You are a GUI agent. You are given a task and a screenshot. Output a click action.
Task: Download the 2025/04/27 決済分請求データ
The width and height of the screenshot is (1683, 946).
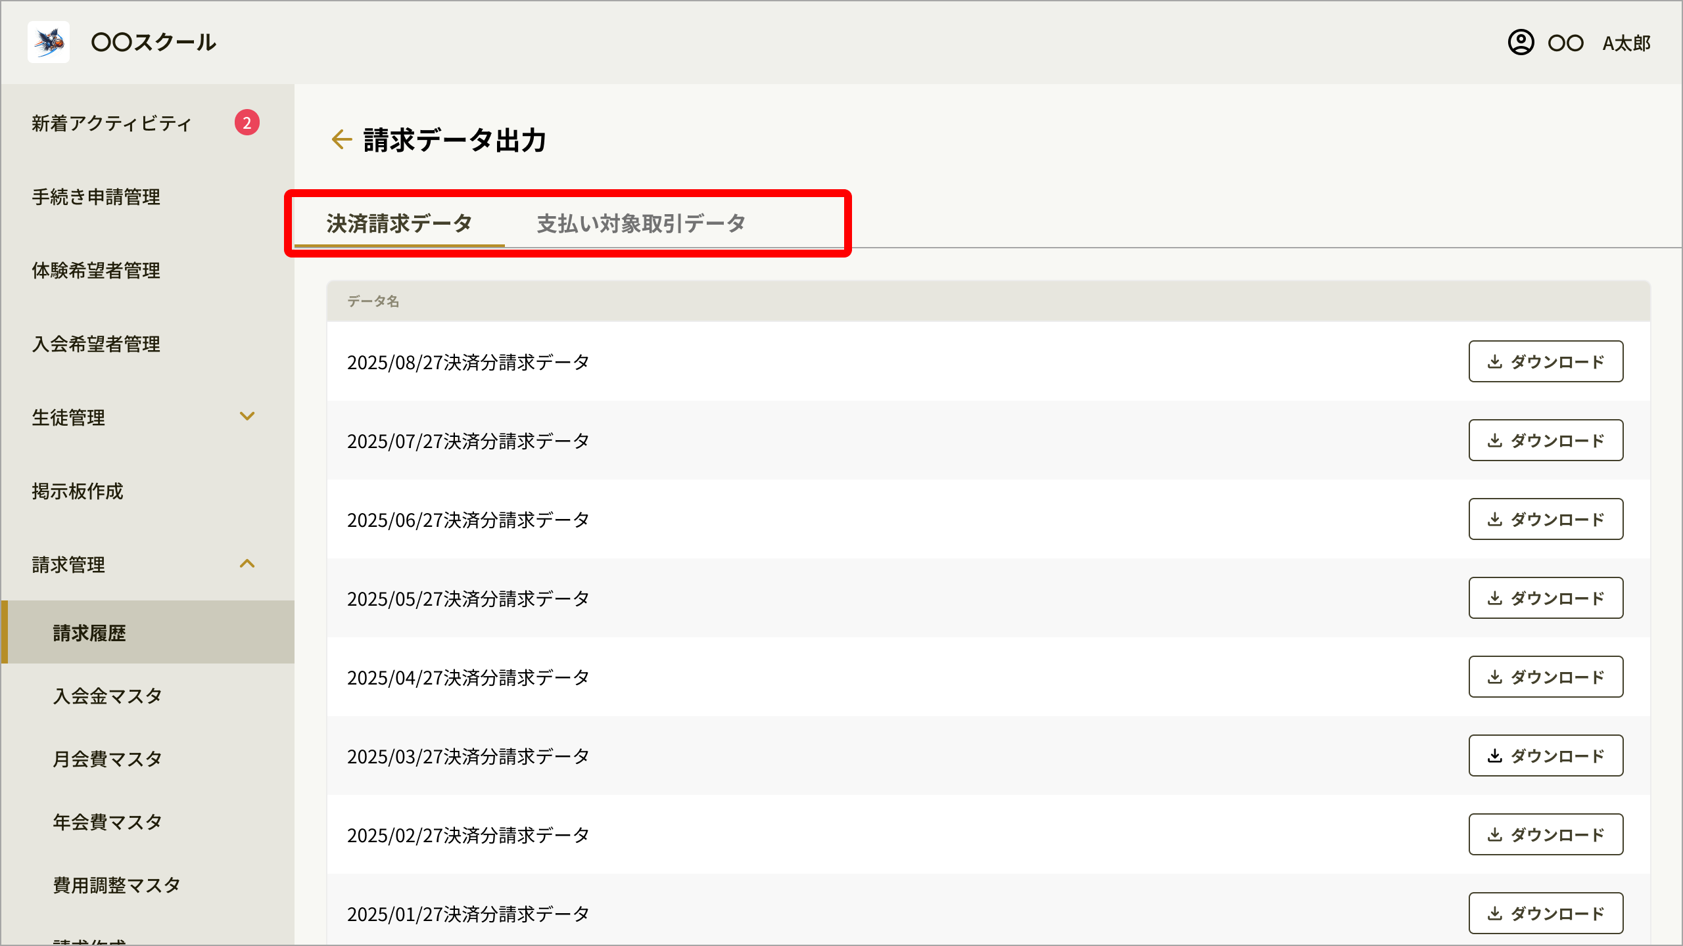[x=1546, y=677]
